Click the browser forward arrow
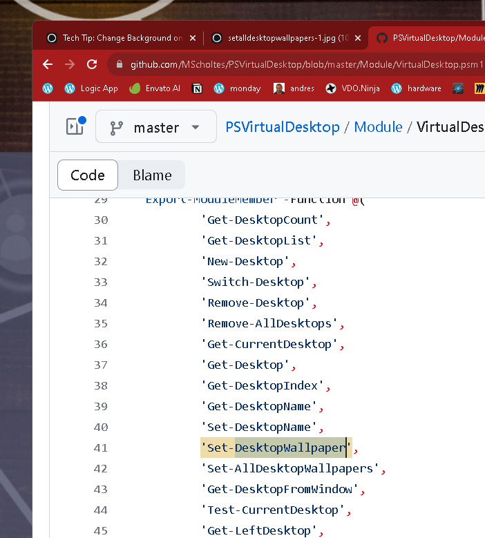 click(70, 64)
